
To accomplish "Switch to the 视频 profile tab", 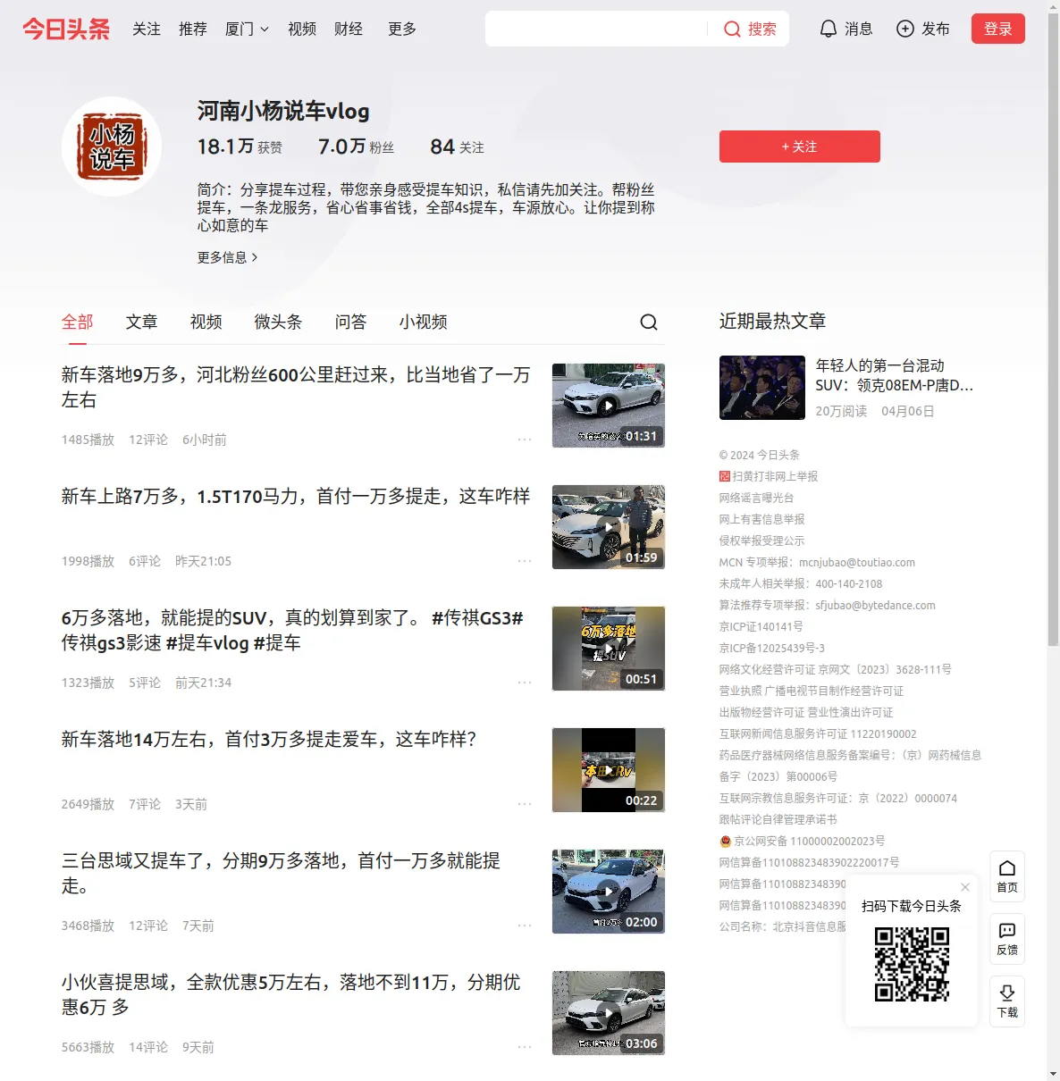I will [x=206, y=322].
